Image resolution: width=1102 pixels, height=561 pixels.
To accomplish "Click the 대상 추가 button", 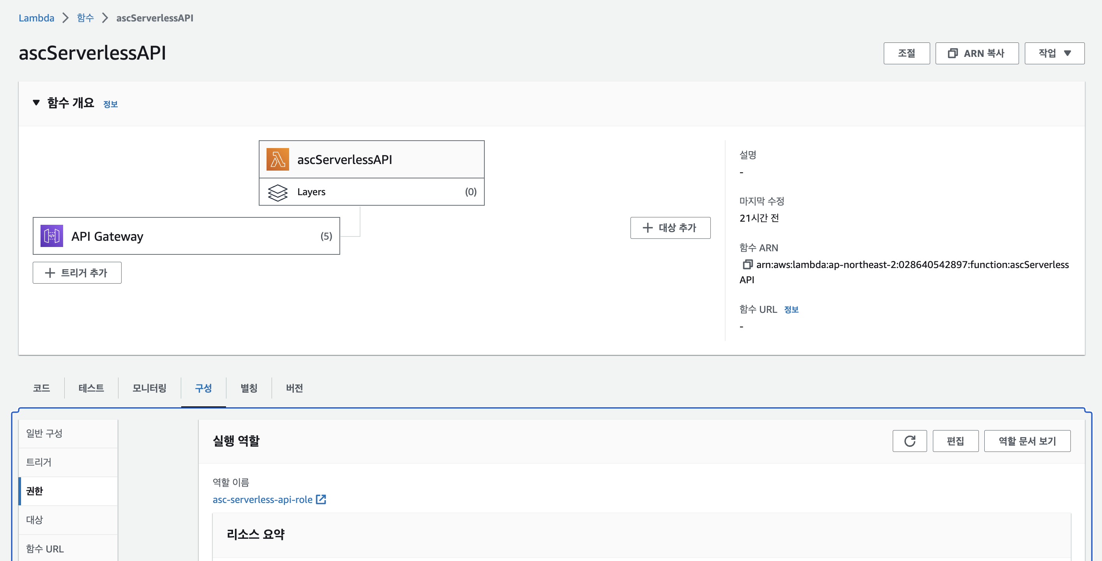I will point(670,228).
